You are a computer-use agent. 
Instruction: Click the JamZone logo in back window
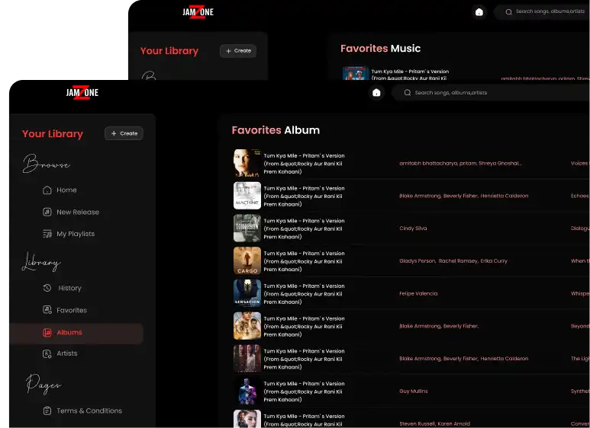(x=198, y=12)
